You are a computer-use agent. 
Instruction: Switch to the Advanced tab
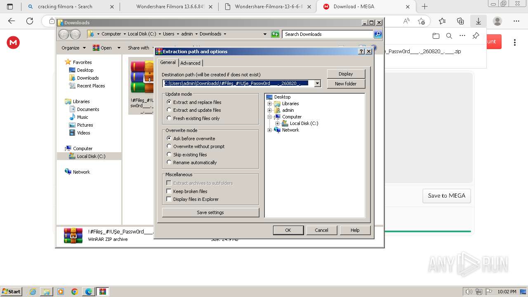[x=190, y=63]
